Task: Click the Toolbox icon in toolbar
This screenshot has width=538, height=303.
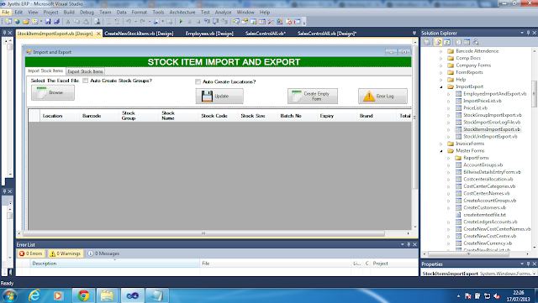Action: (271, 21)
